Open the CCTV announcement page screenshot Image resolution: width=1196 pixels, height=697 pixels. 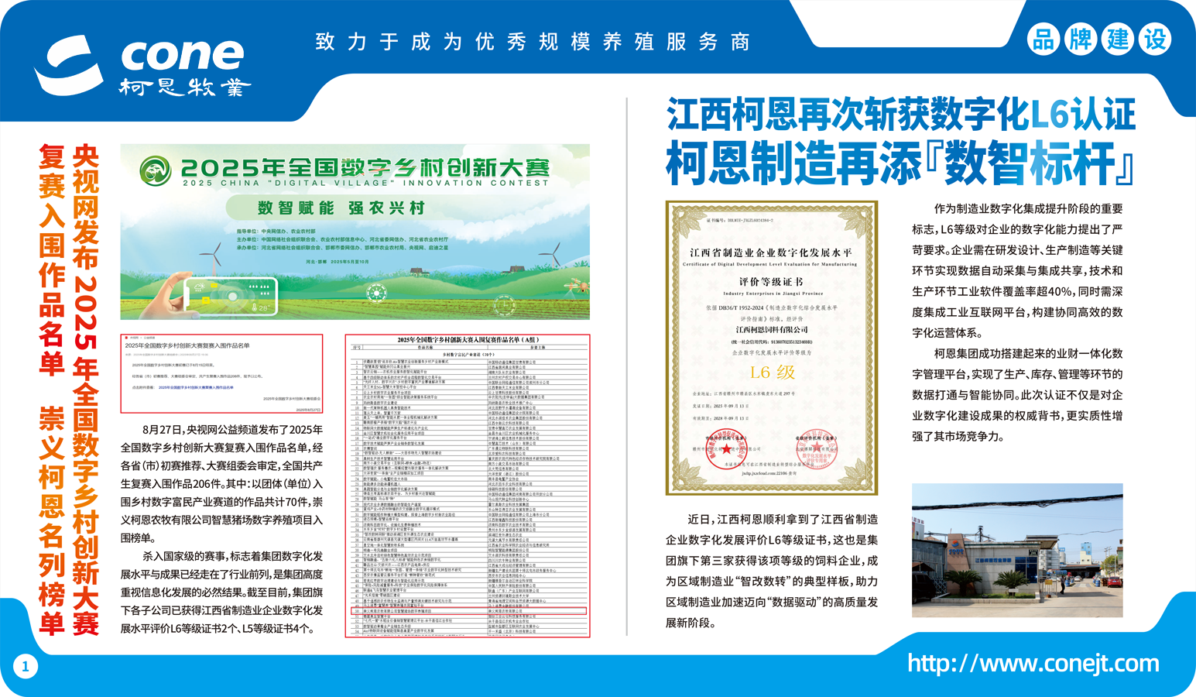click(x=221, y=373)
